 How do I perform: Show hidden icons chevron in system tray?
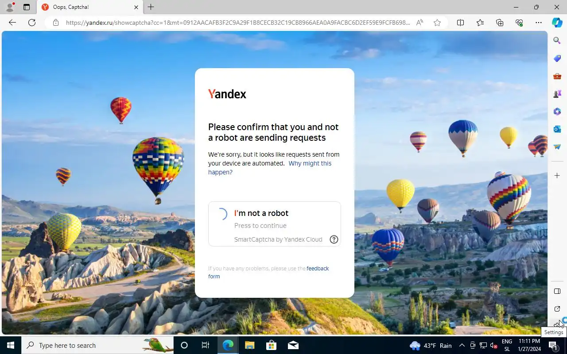462,346
